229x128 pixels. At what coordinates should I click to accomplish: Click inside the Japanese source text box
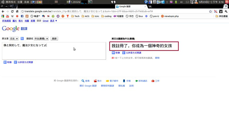tap(54, 51)
